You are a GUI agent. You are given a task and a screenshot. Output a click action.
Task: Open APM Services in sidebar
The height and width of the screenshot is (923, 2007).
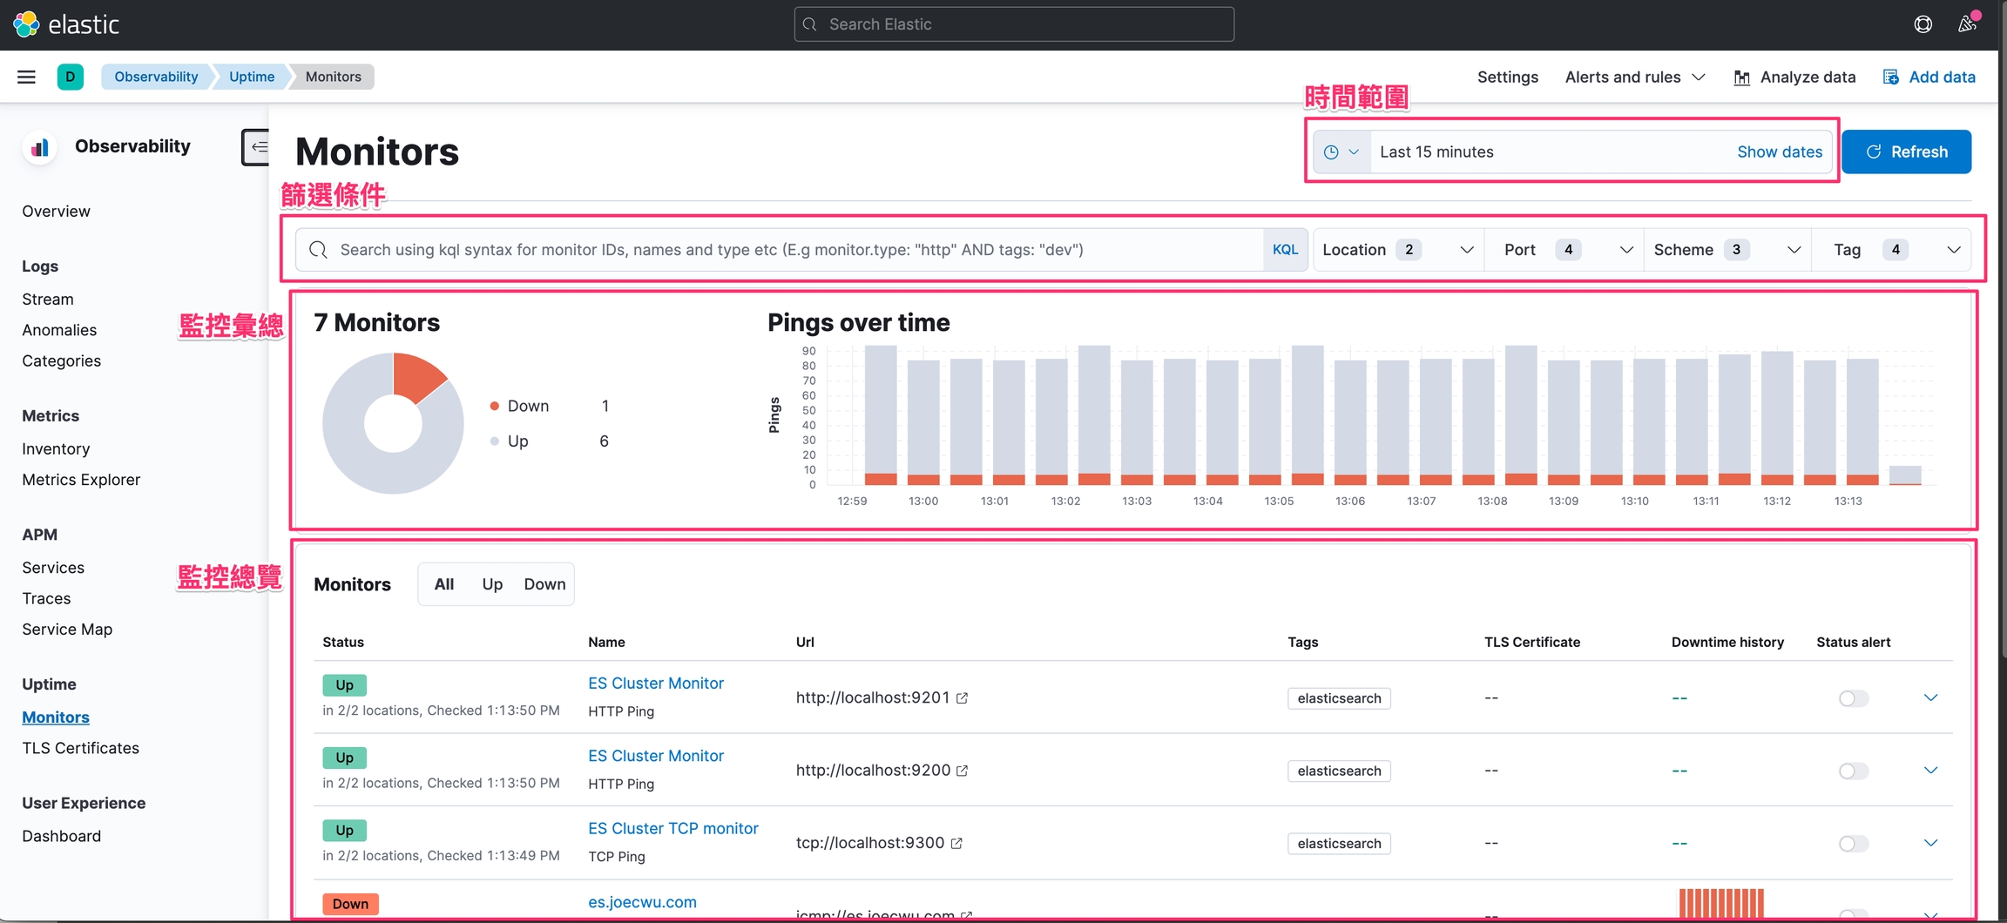click(x=53, y=568)
